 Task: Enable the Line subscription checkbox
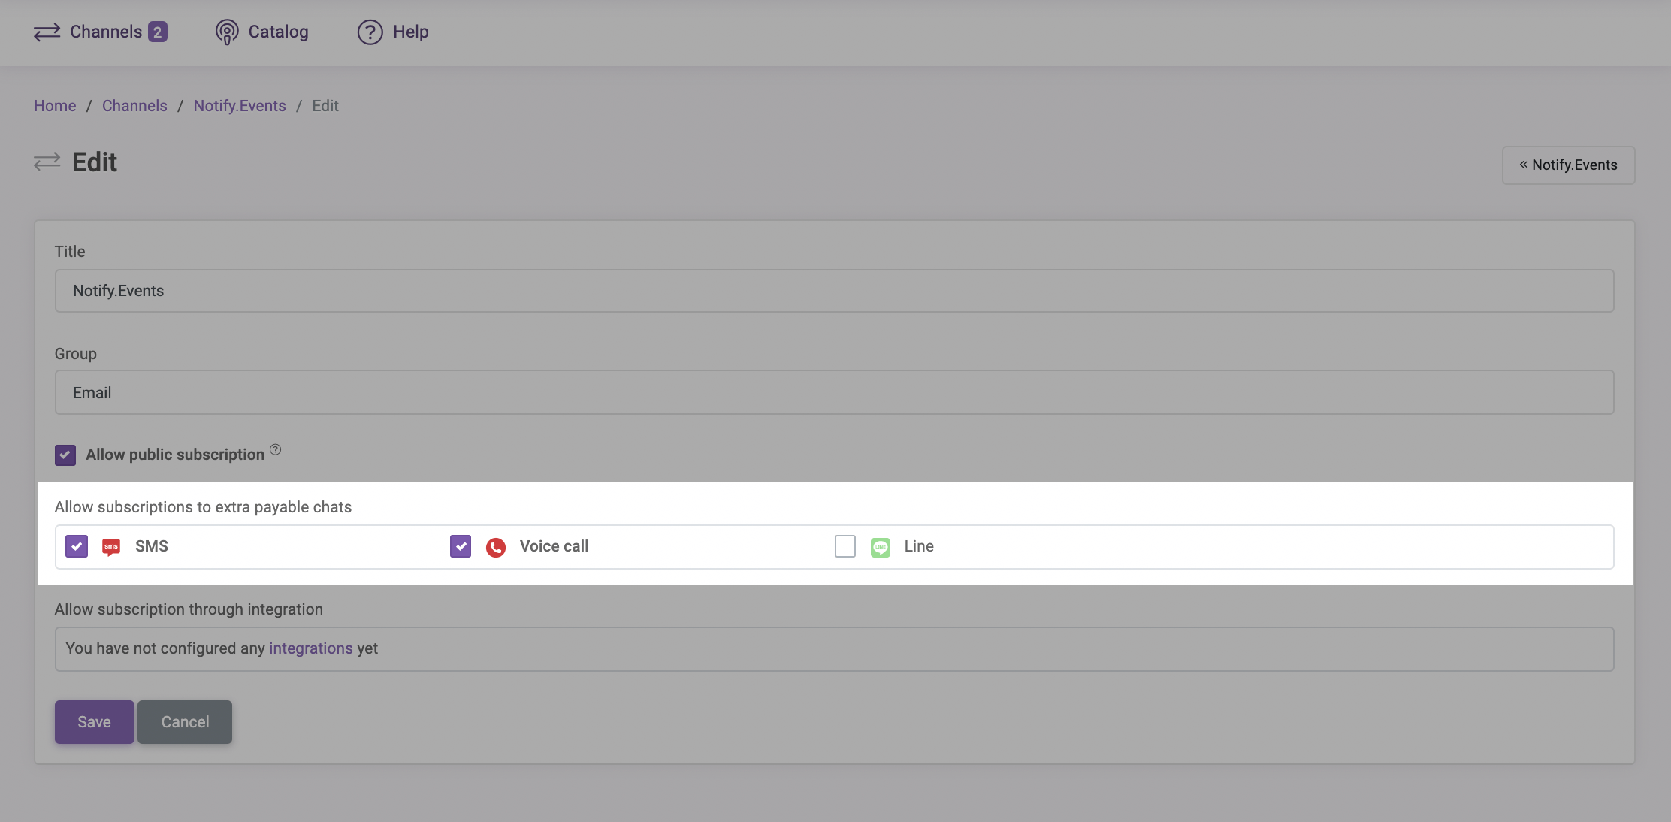(844, 545)
